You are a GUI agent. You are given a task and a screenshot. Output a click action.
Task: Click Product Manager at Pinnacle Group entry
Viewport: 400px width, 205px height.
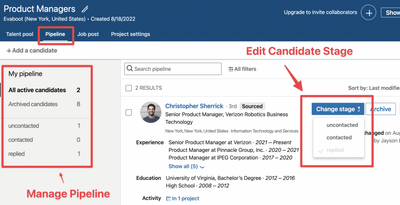point(234,150)
